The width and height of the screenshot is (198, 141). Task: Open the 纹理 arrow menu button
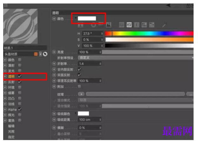coord(81,94)
